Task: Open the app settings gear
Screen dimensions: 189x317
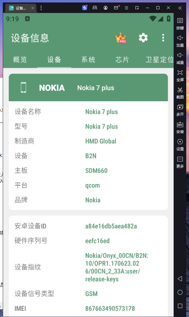Action: tap(143, 38)
